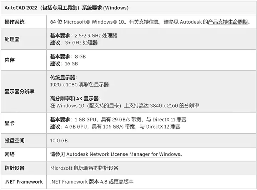The width and height of the screenshot is (257, 190).
Task: Click '.NET Framework 版本 4.8 或更高版本' text
Action: point(92,182)
